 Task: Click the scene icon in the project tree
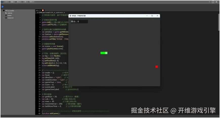pyautogui.click(x=6, y=15)
